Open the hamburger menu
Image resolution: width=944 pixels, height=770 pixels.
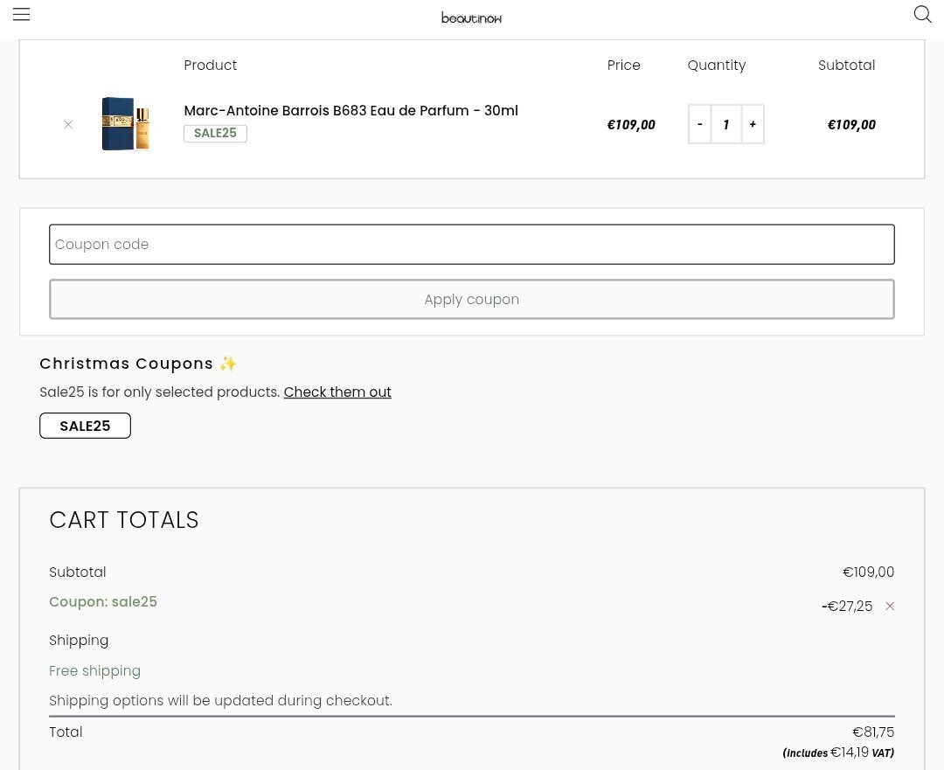pyautogui.click(x=22, y=14)
